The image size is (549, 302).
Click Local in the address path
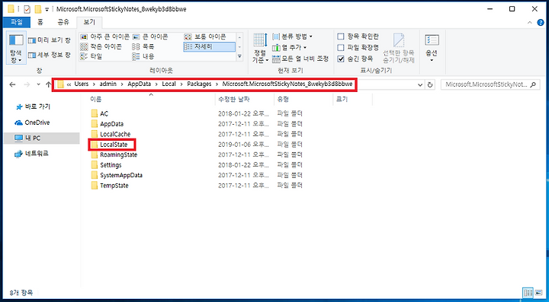(x=169, y=84)
